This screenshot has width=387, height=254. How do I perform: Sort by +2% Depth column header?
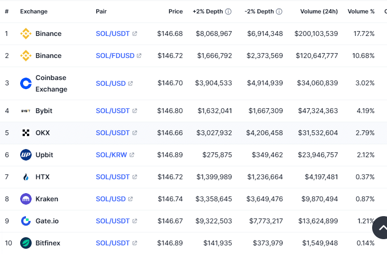pos(208,12)
